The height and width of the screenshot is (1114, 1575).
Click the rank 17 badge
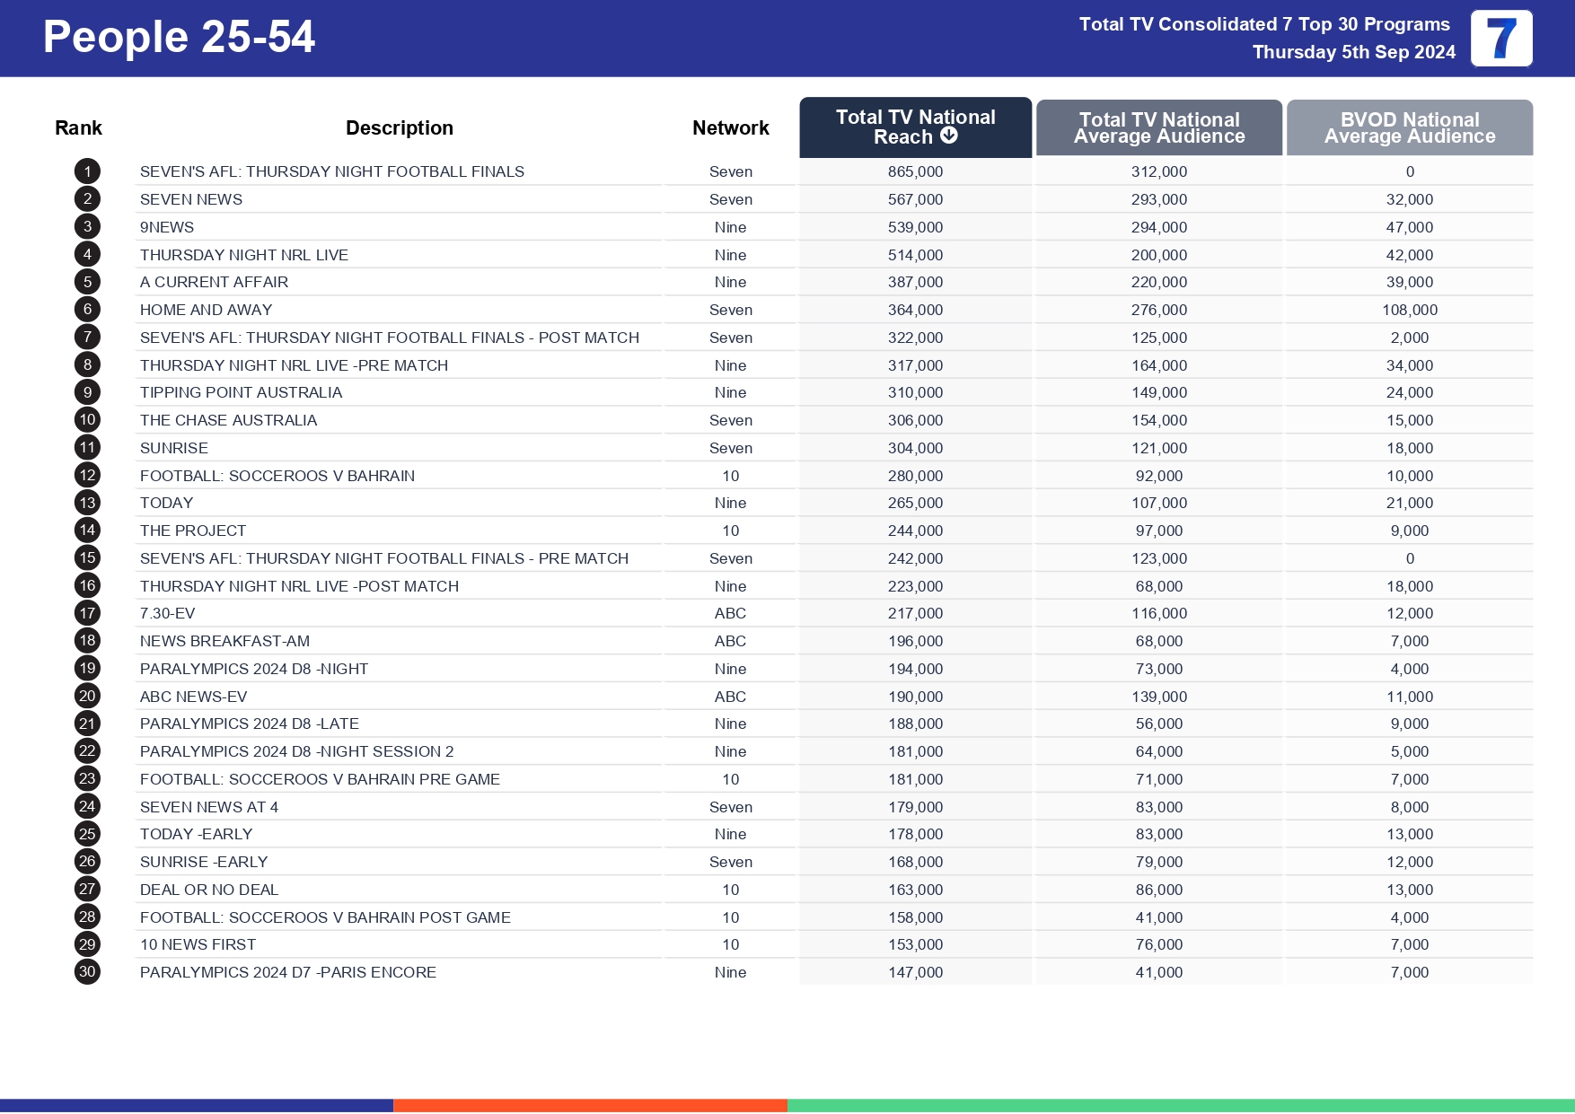pos(86,613)
